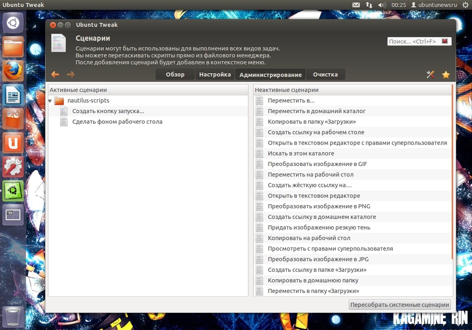Select Переместить в папку «Загрузки» script
Viewport: 472px width, 330px height.
click(x=352, y=291)
